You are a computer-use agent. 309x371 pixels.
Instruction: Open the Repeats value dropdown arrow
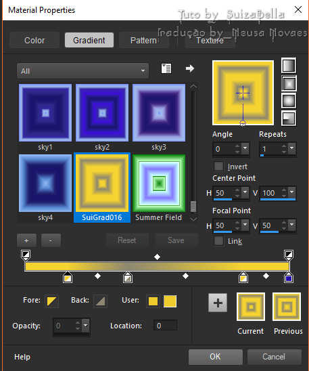pyautogui.click(x=292, y=148)
